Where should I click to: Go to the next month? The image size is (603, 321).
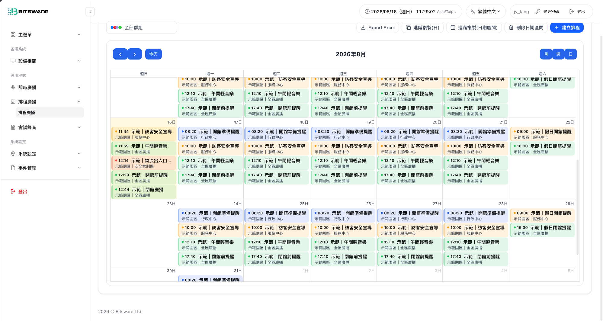(135, 54)
